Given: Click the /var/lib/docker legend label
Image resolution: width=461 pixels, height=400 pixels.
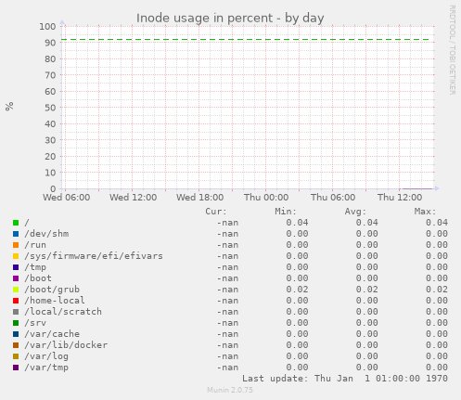Looking at the screenshot, I should [x=66, y=345].
